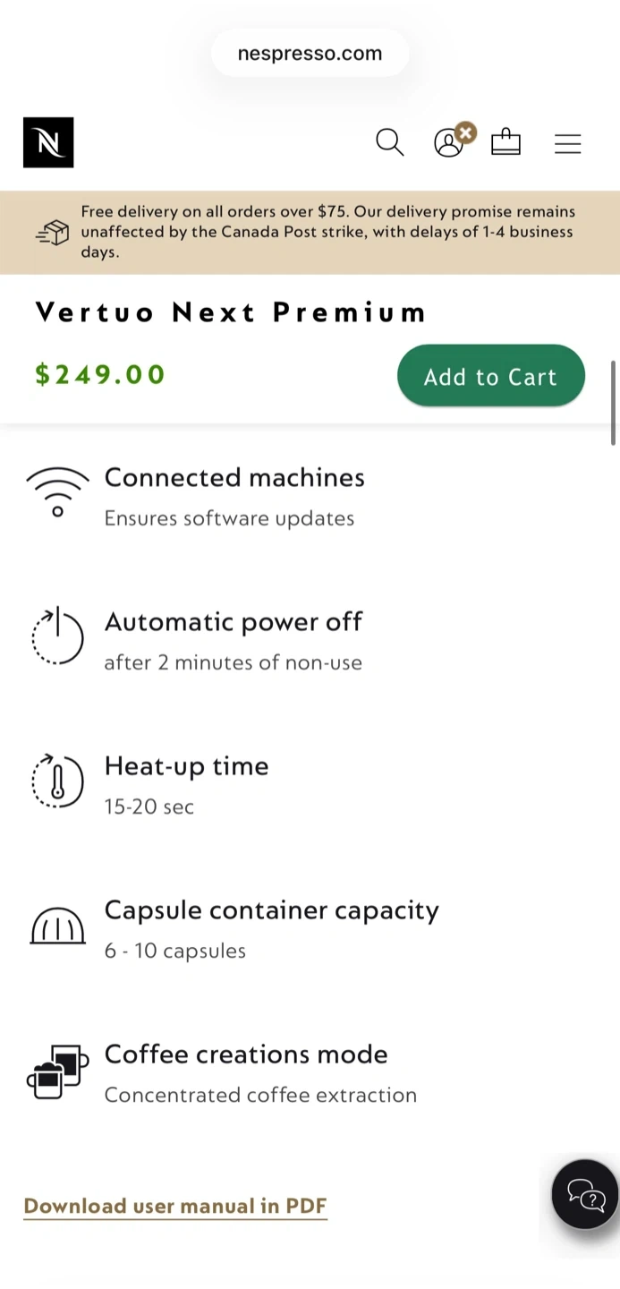Click the Nespresso logo

48,142
